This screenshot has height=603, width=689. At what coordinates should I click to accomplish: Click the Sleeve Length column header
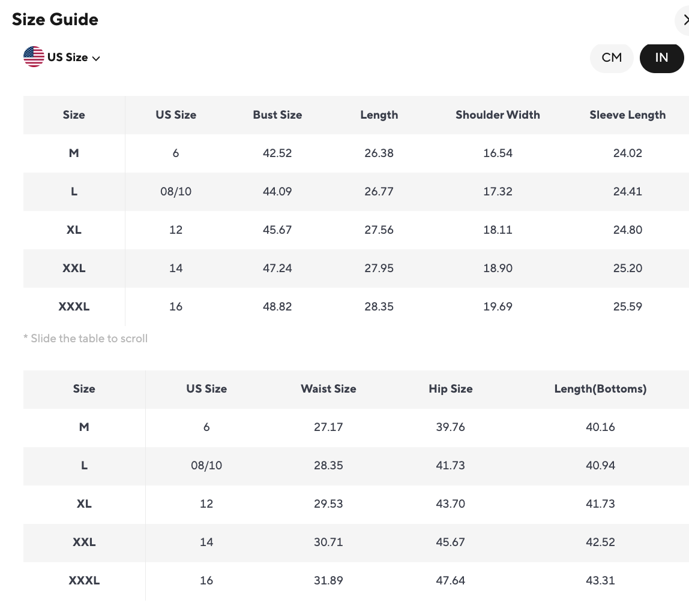pos(627,115)
